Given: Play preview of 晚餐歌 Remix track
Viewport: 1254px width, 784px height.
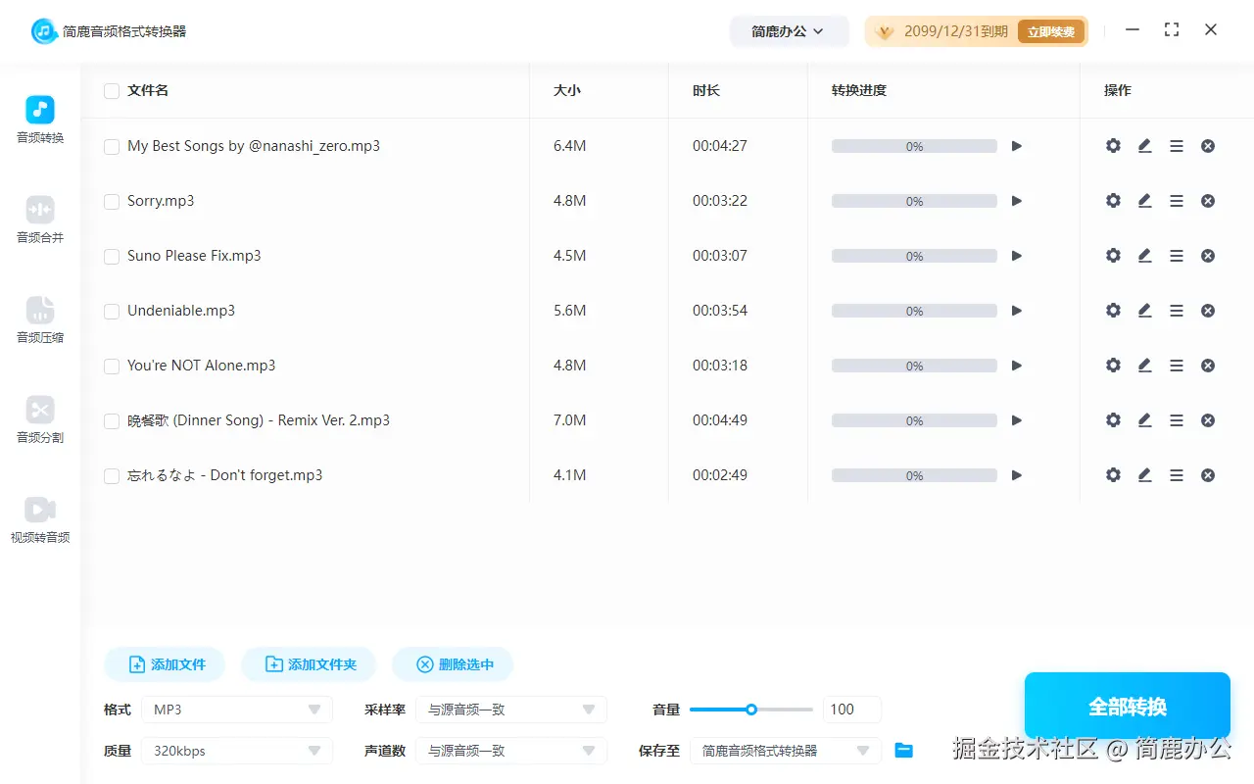Looking at the screenshot, I should [1016, 419].
